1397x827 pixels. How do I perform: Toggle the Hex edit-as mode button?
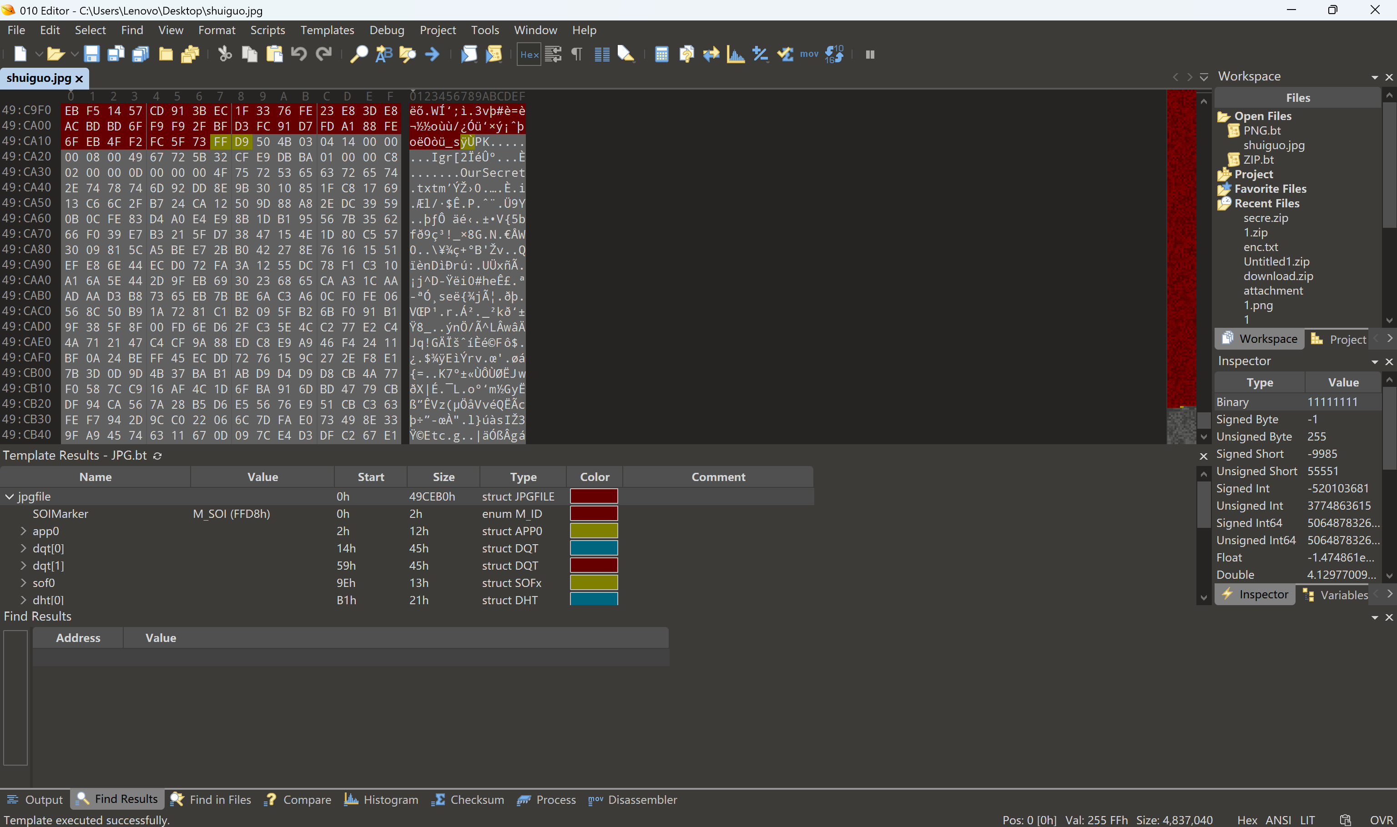[529, 54]
